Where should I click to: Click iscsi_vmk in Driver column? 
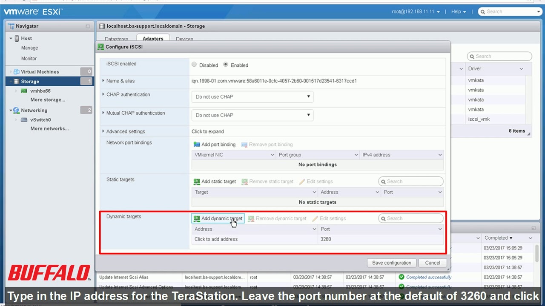pyautogui.click(x=479, y=119)
